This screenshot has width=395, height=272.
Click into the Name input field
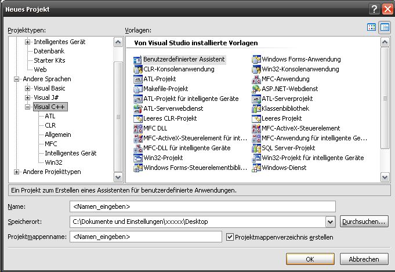coord(202,207)
